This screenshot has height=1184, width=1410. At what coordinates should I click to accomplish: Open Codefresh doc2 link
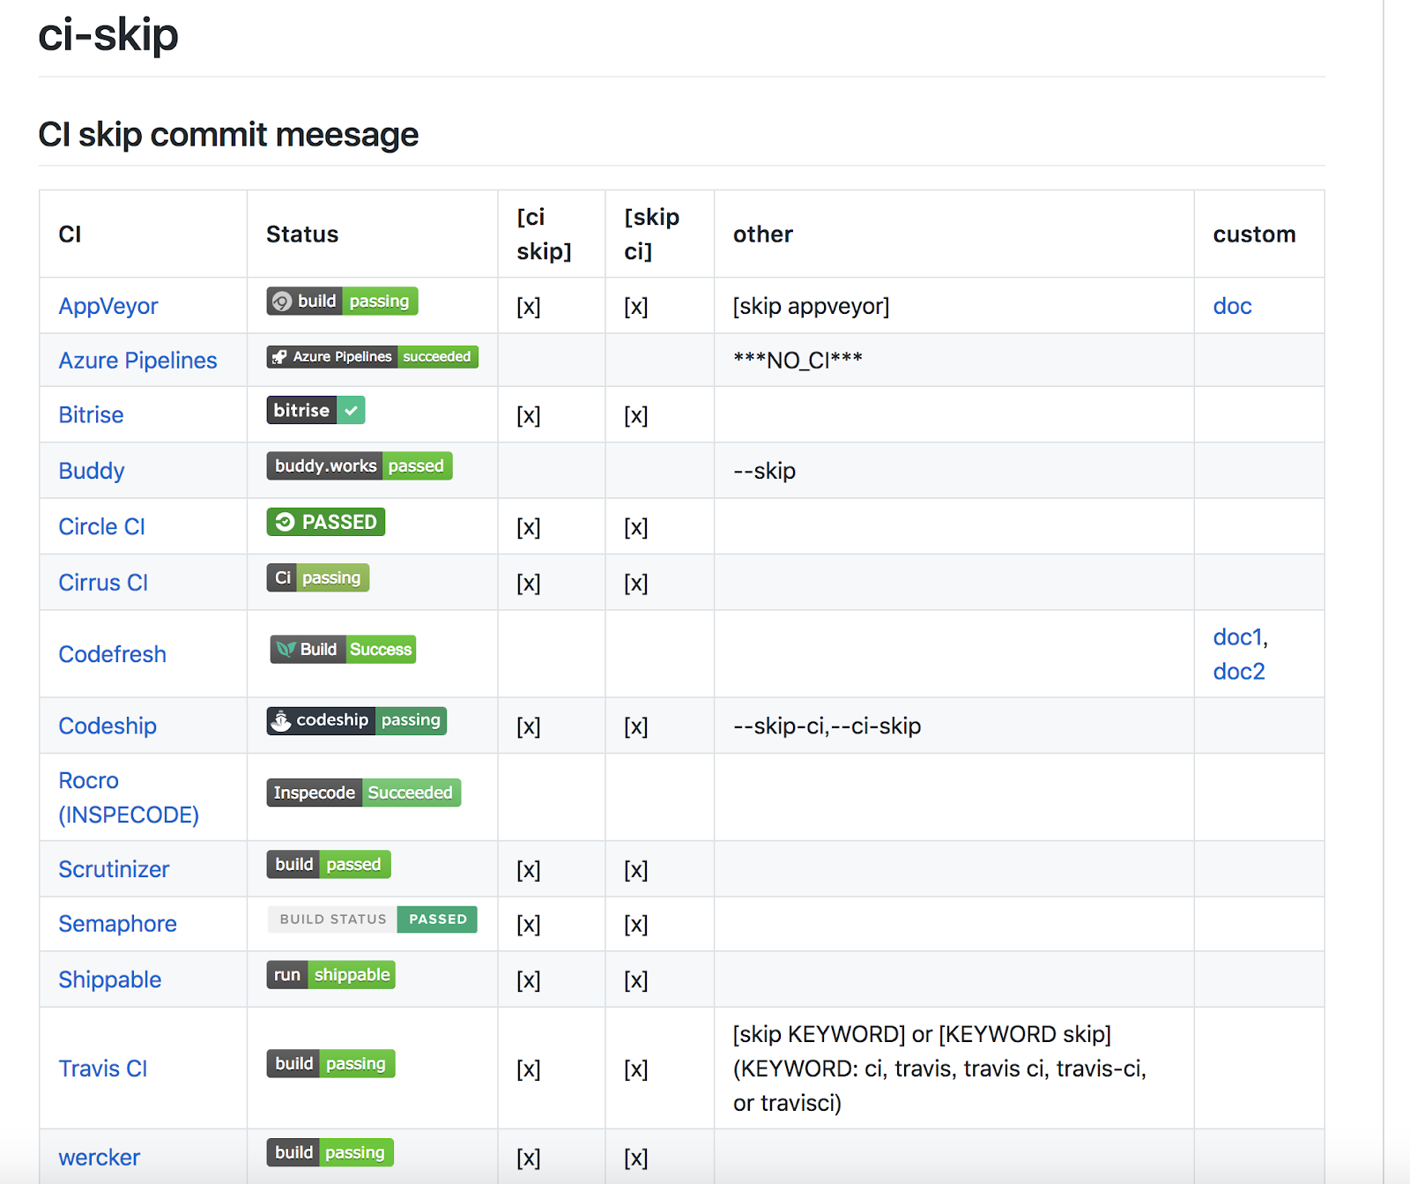click(1238, 672)
